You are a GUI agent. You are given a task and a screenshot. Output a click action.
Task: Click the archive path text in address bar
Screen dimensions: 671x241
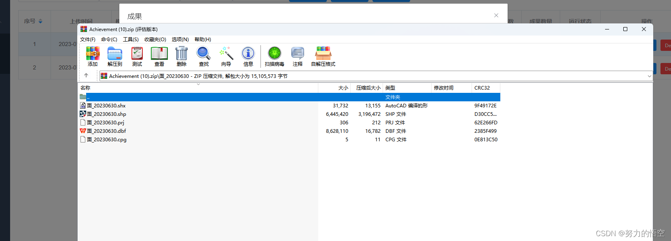pos(198,76)
